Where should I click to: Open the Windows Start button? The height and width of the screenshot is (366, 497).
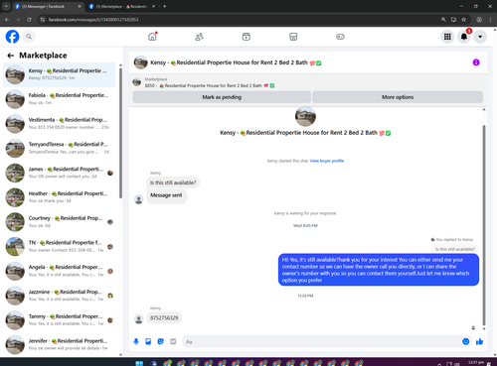[x=139, y=363]
